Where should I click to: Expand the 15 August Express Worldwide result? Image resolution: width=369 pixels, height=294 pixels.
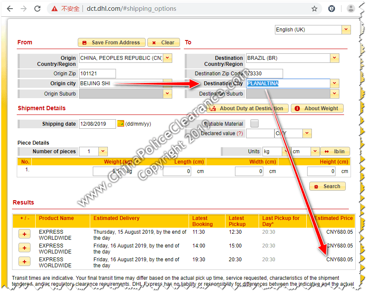coord(24,234)
